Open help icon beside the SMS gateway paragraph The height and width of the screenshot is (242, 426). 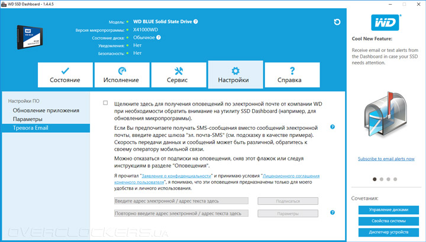333,127
